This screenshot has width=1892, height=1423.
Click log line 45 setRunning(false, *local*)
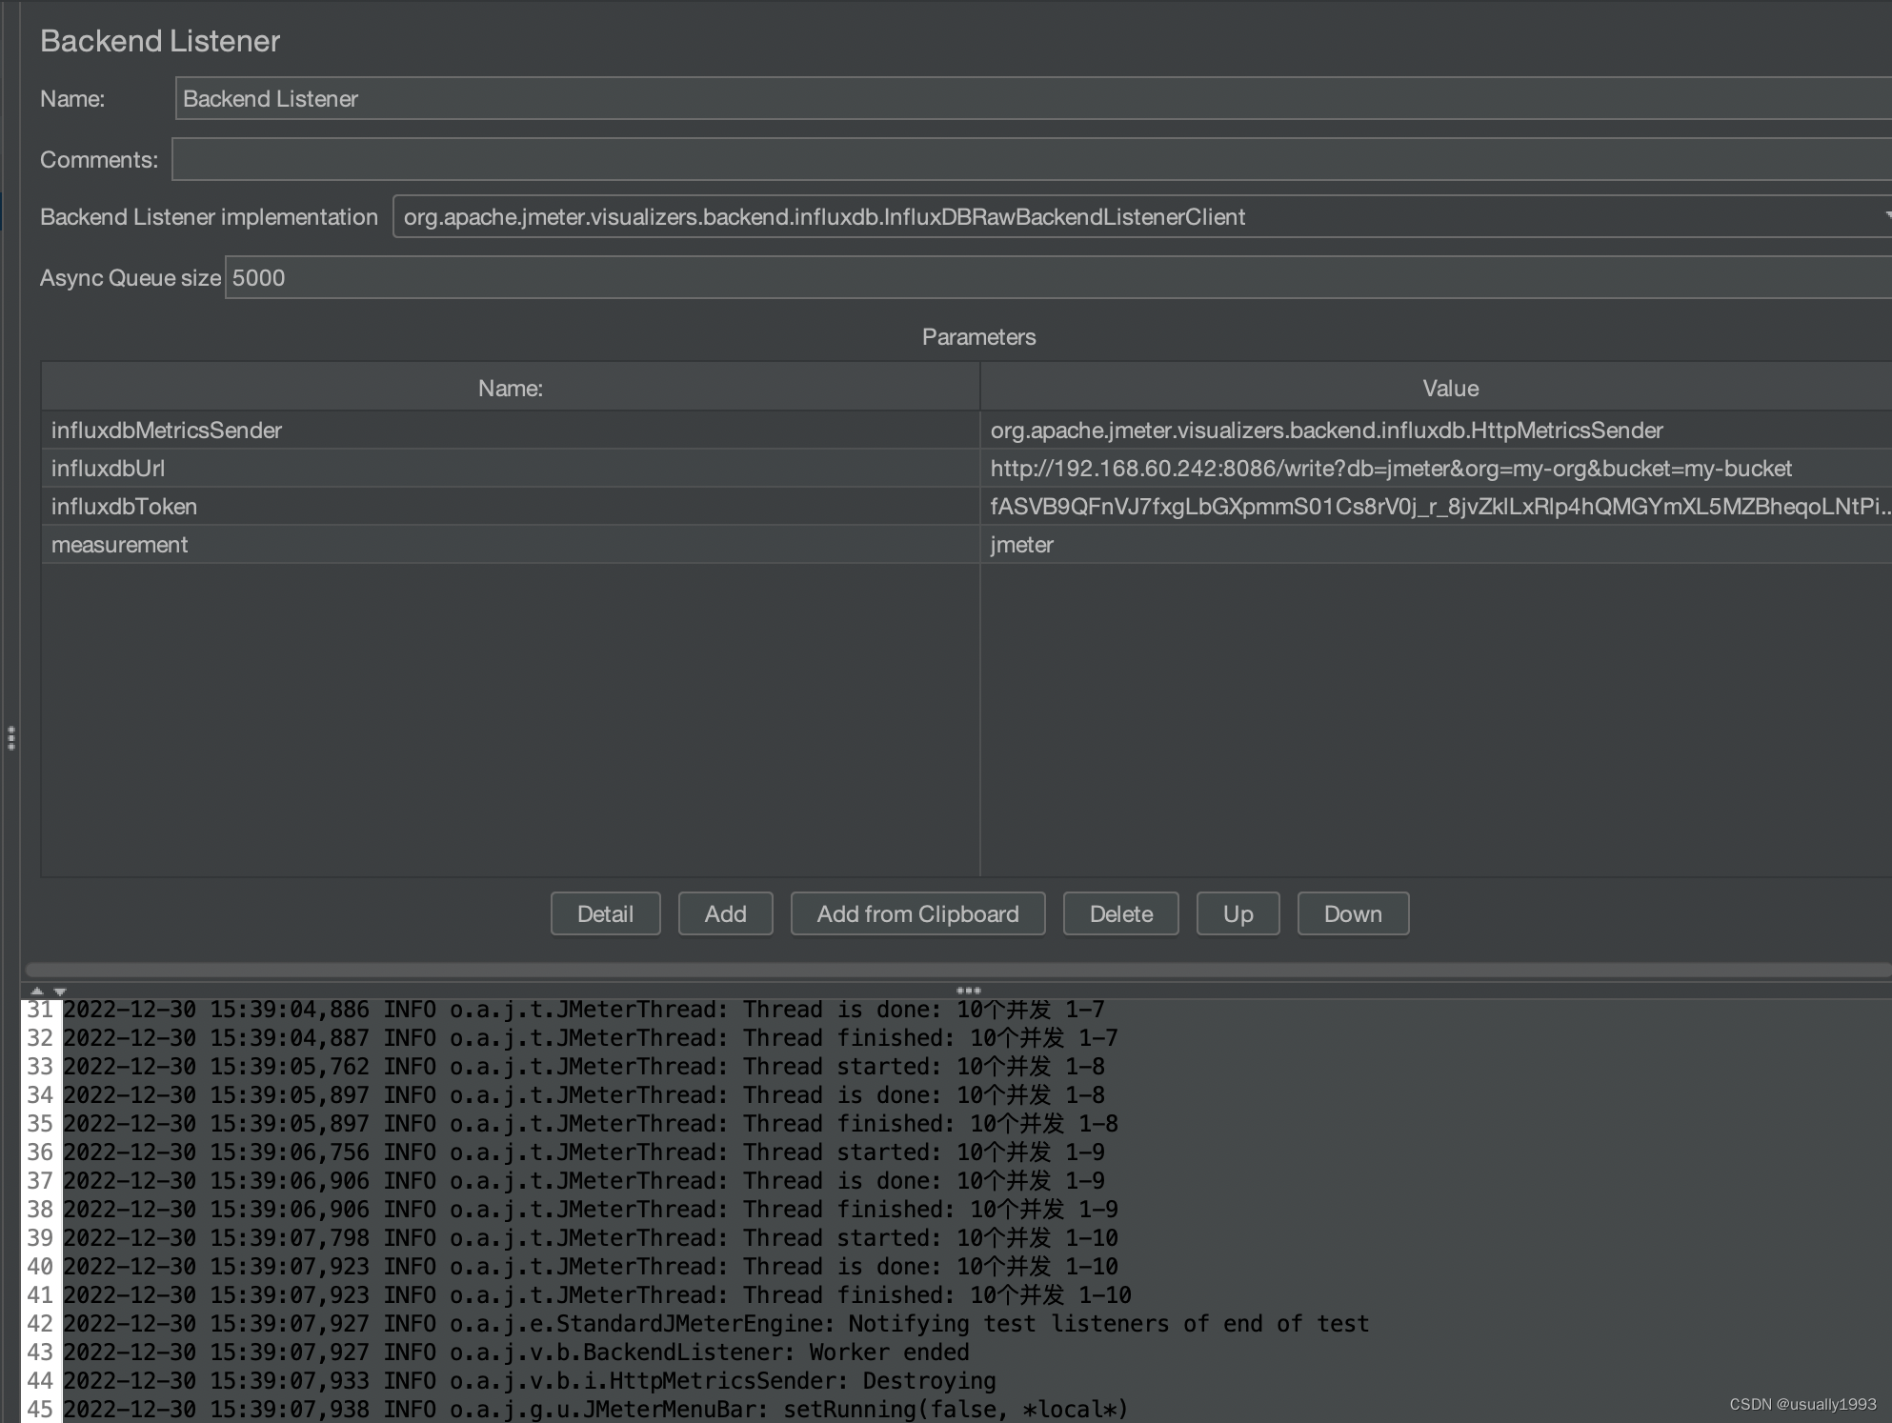click(595, 1409)
